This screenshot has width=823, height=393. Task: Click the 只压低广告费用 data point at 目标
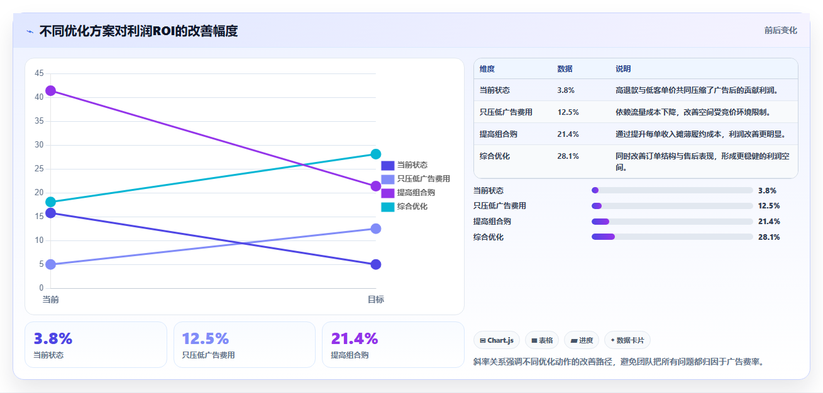376,229
